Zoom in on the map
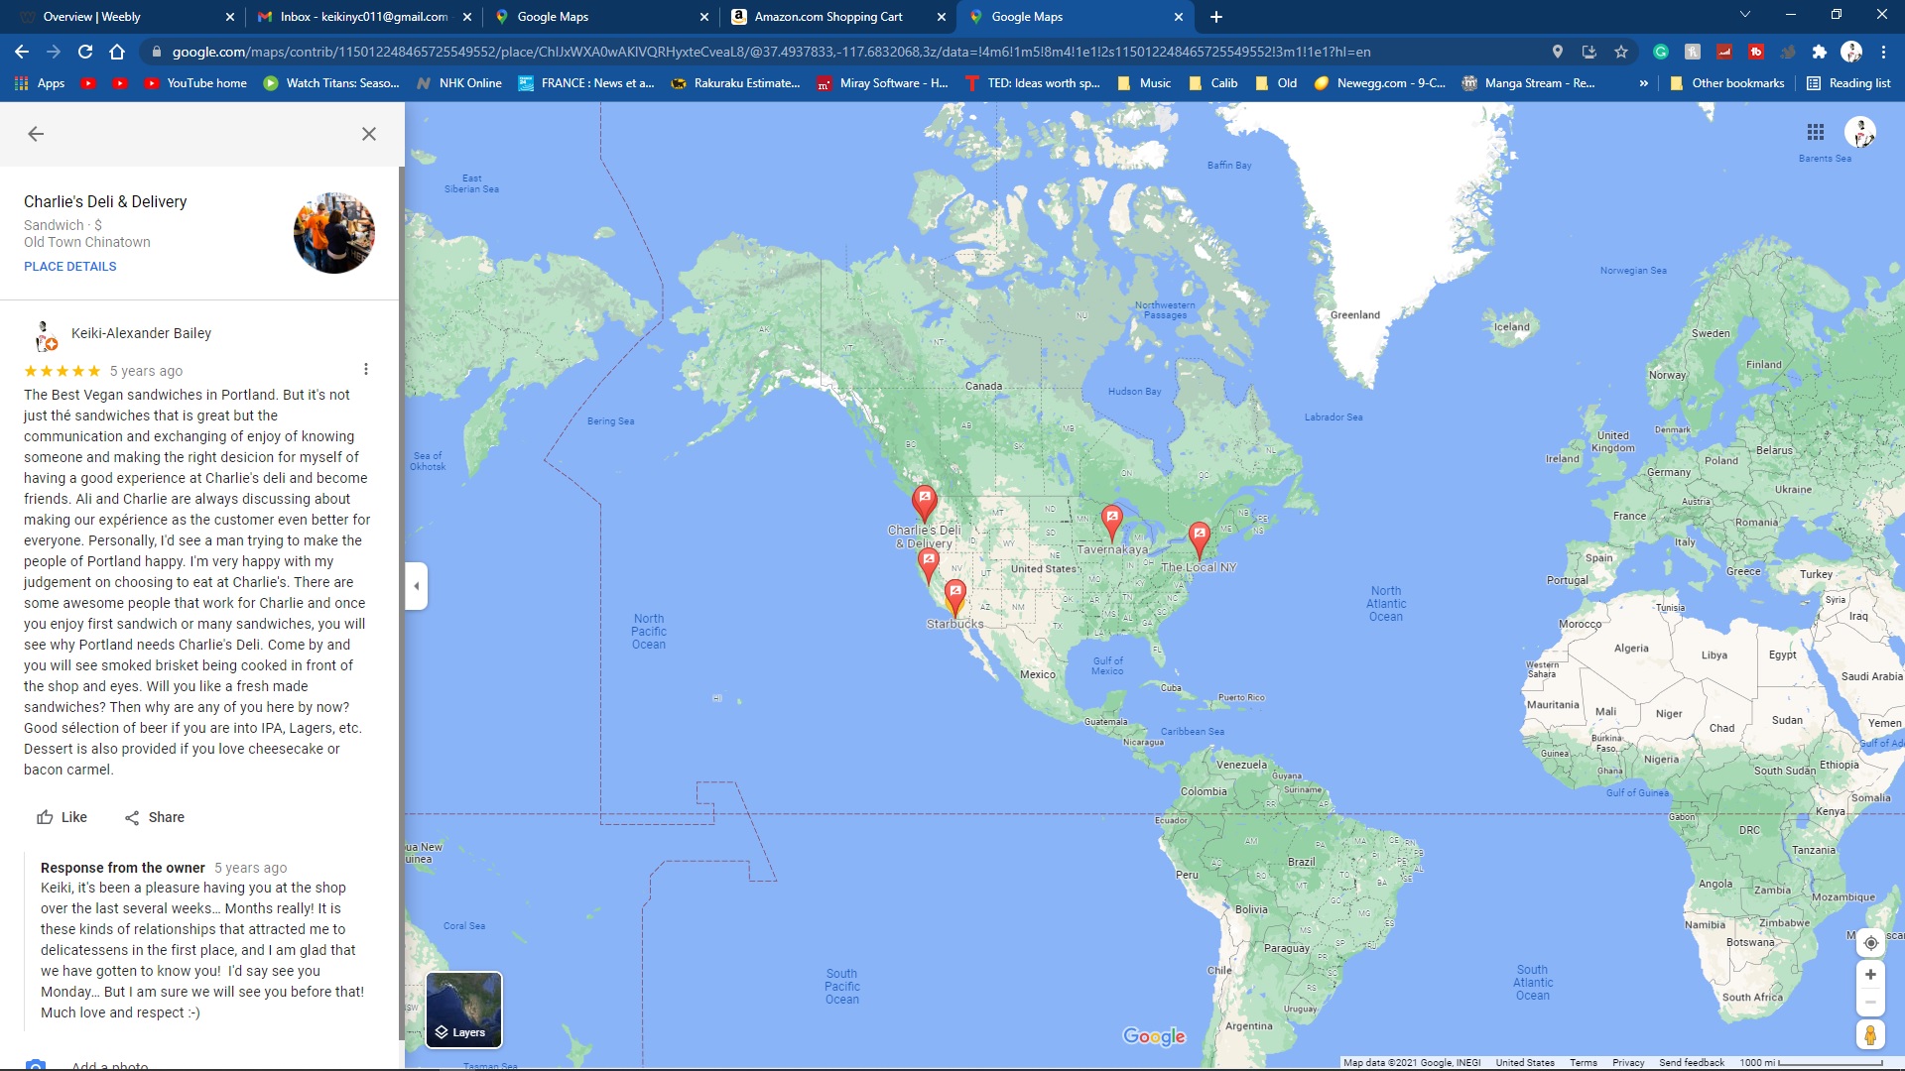 1870,975
